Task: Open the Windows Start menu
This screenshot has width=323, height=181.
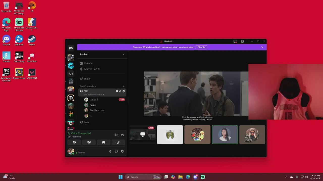Action: pos(120,177)
